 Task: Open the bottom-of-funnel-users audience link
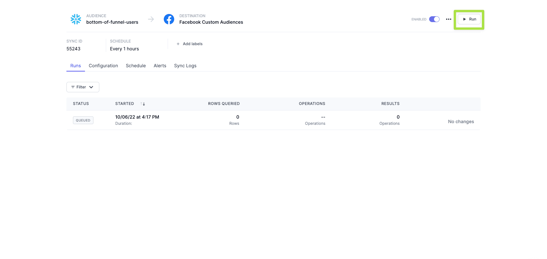(x=112, y=22)
